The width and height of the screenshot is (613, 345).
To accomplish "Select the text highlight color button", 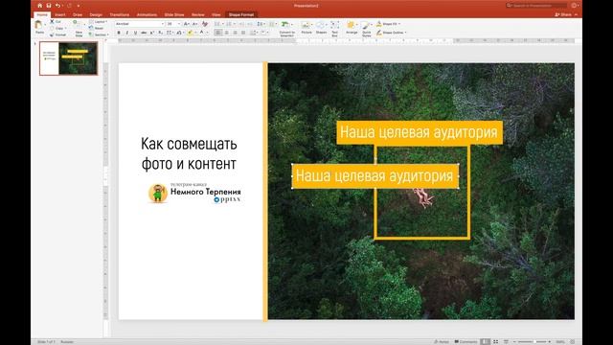I will pyautogui.click(x=190, y=33).
